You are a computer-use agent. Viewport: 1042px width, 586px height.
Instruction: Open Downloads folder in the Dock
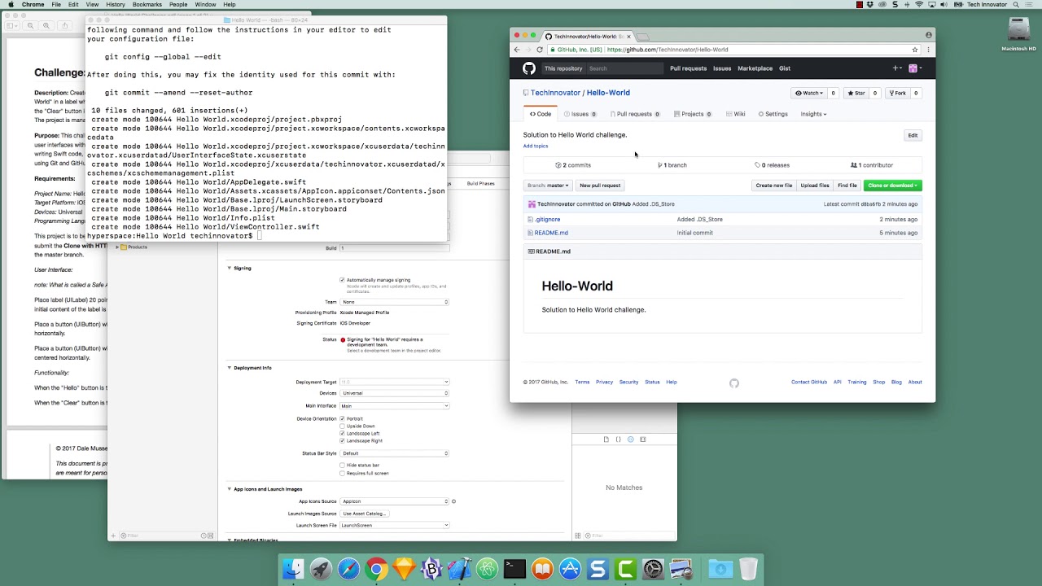(720, 569)
